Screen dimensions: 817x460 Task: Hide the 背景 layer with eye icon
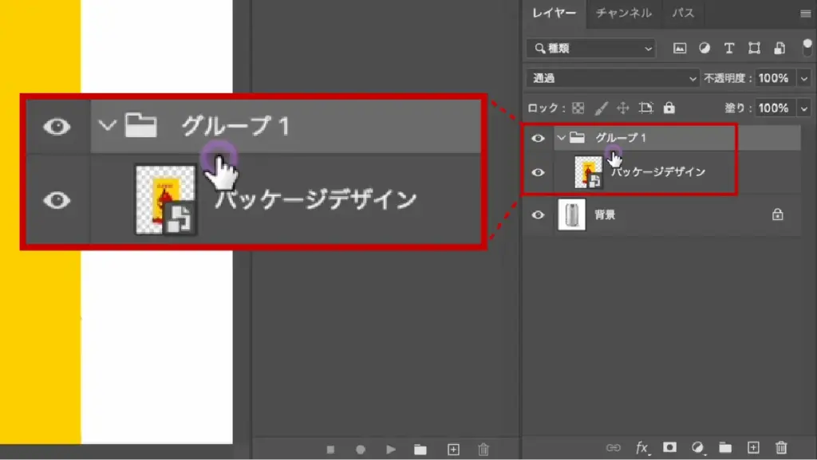(x=539, y=214)
